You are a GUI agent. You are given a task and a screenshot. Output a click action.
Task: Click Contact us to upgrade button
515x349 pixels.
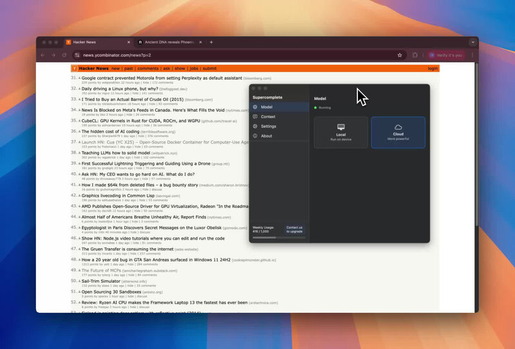pyautogui.click(x=294, y=229)
